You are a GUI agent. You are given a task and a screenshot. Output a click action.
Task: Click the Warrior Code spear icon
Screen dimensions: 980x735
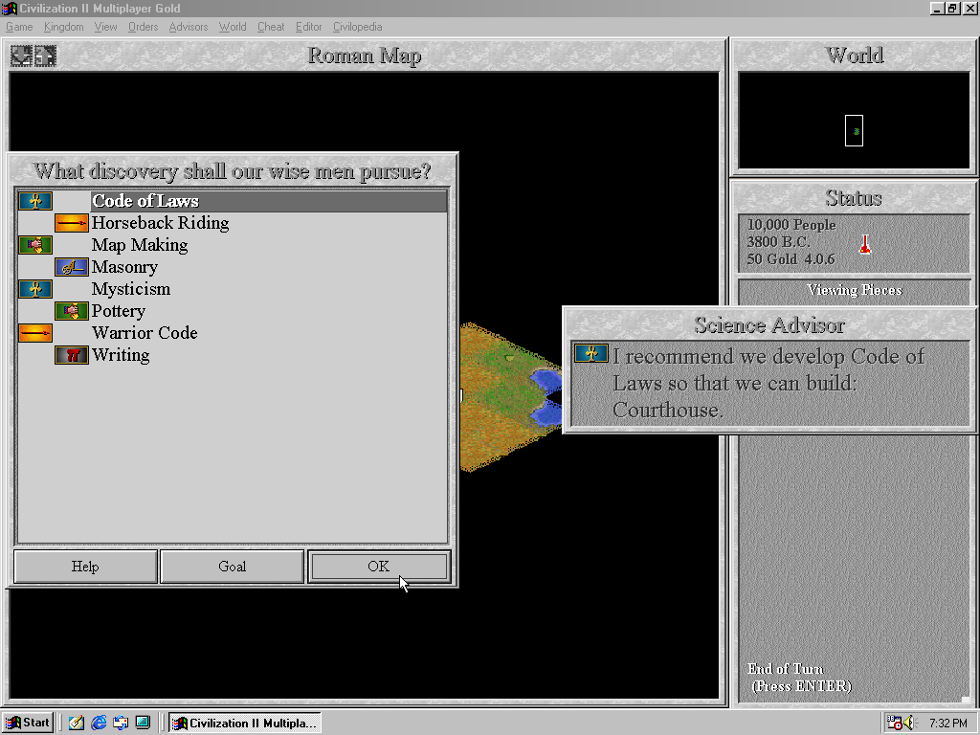coord(35,332)
